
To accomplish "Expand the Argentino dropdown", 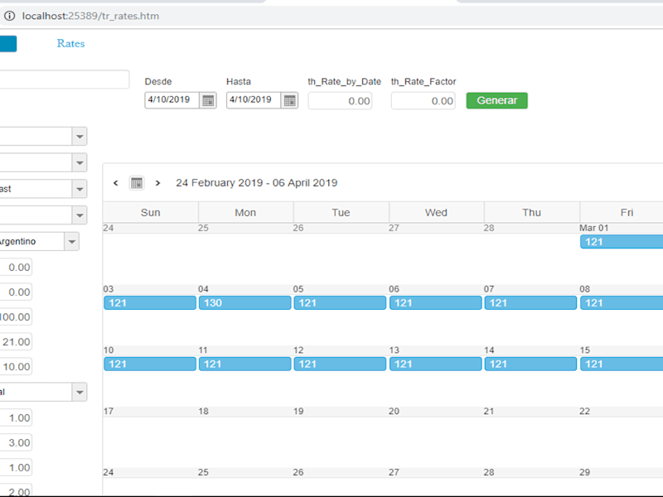I will pyautogui.click(x=72, y=242).
